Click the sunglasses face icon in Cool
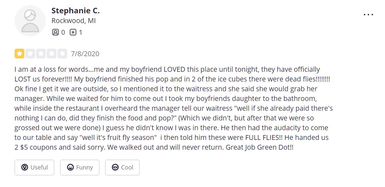 click(x=115, y=168)
